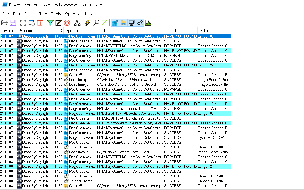Open the Edit menu
The image size is (304, 190).
[17, 14]
